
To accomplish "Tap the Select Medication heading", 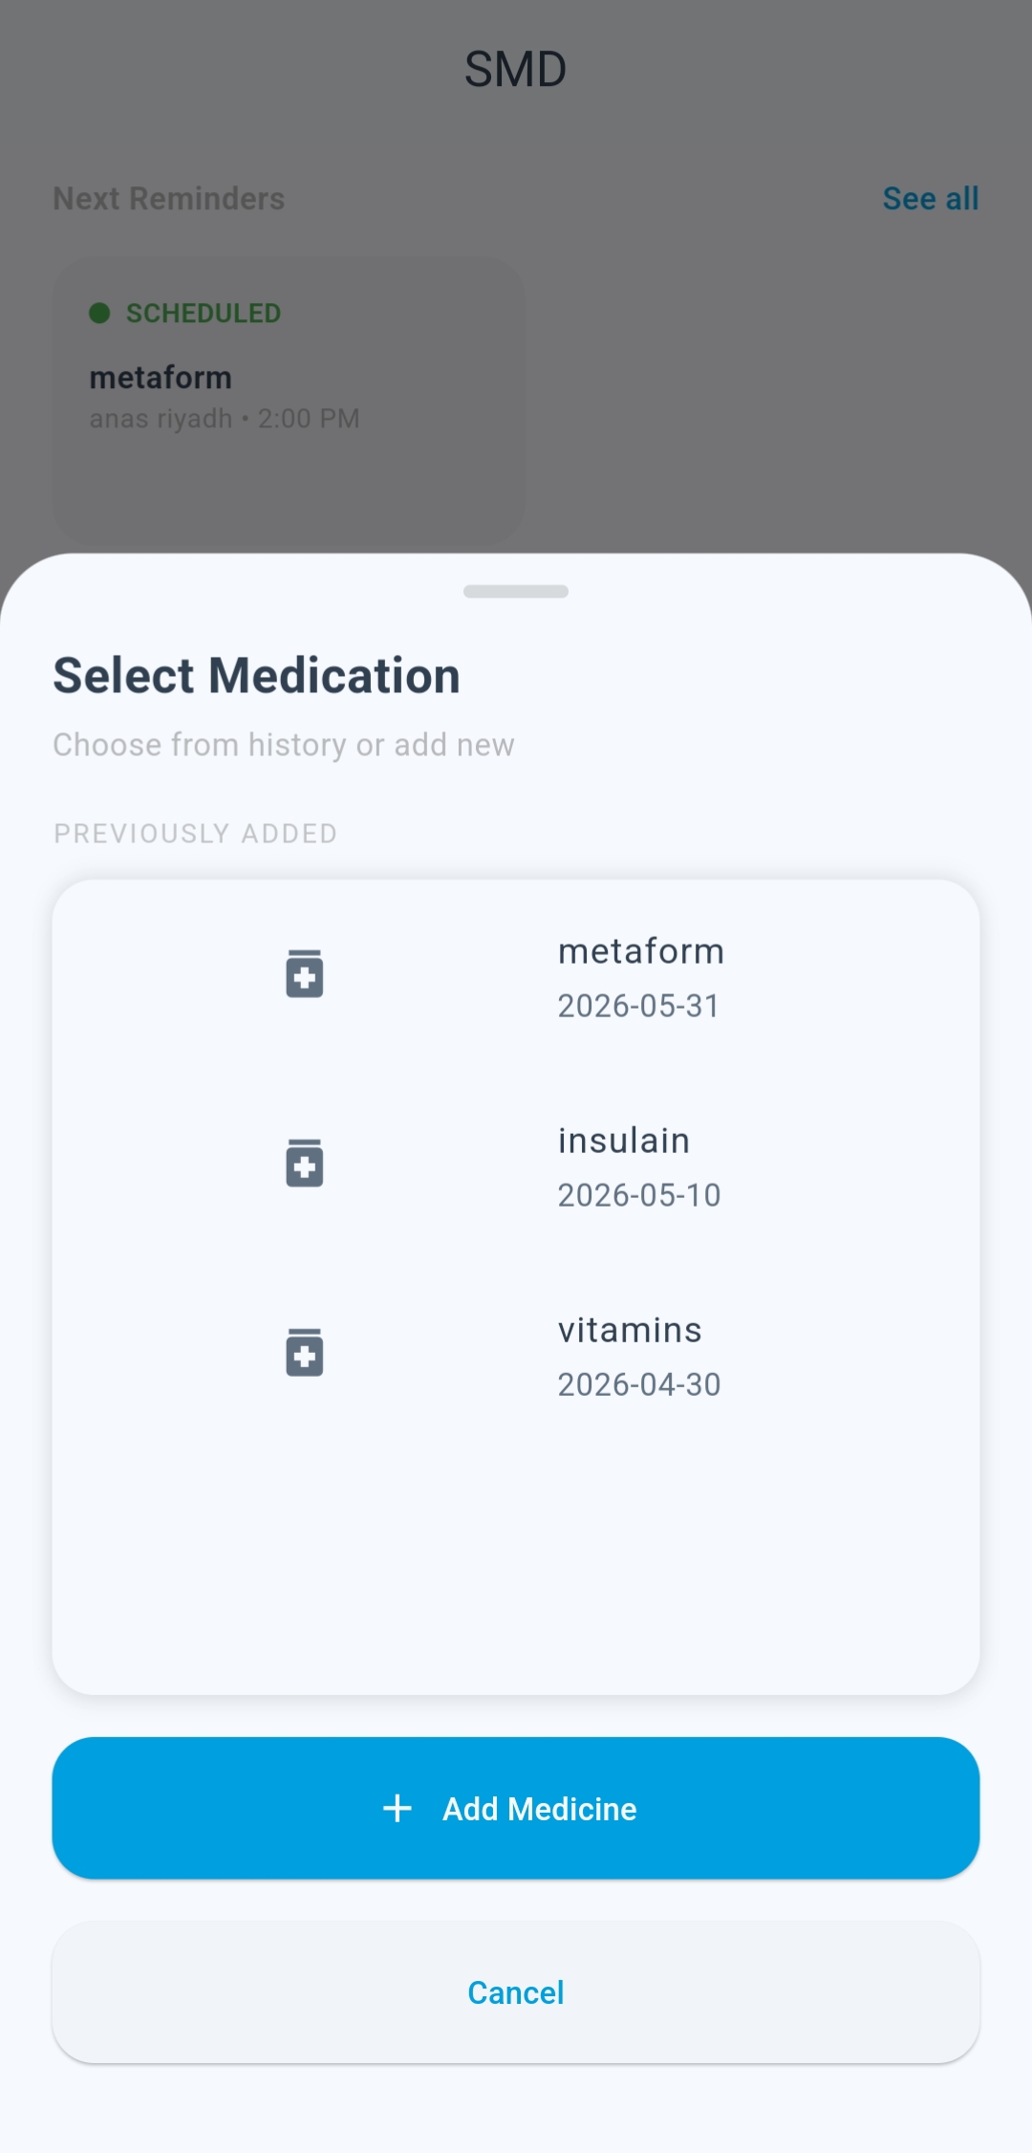I will coord(256,676).
